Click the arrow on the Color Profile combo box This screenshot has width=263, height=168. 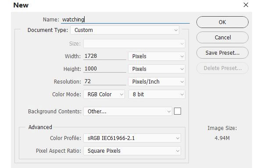178,138
